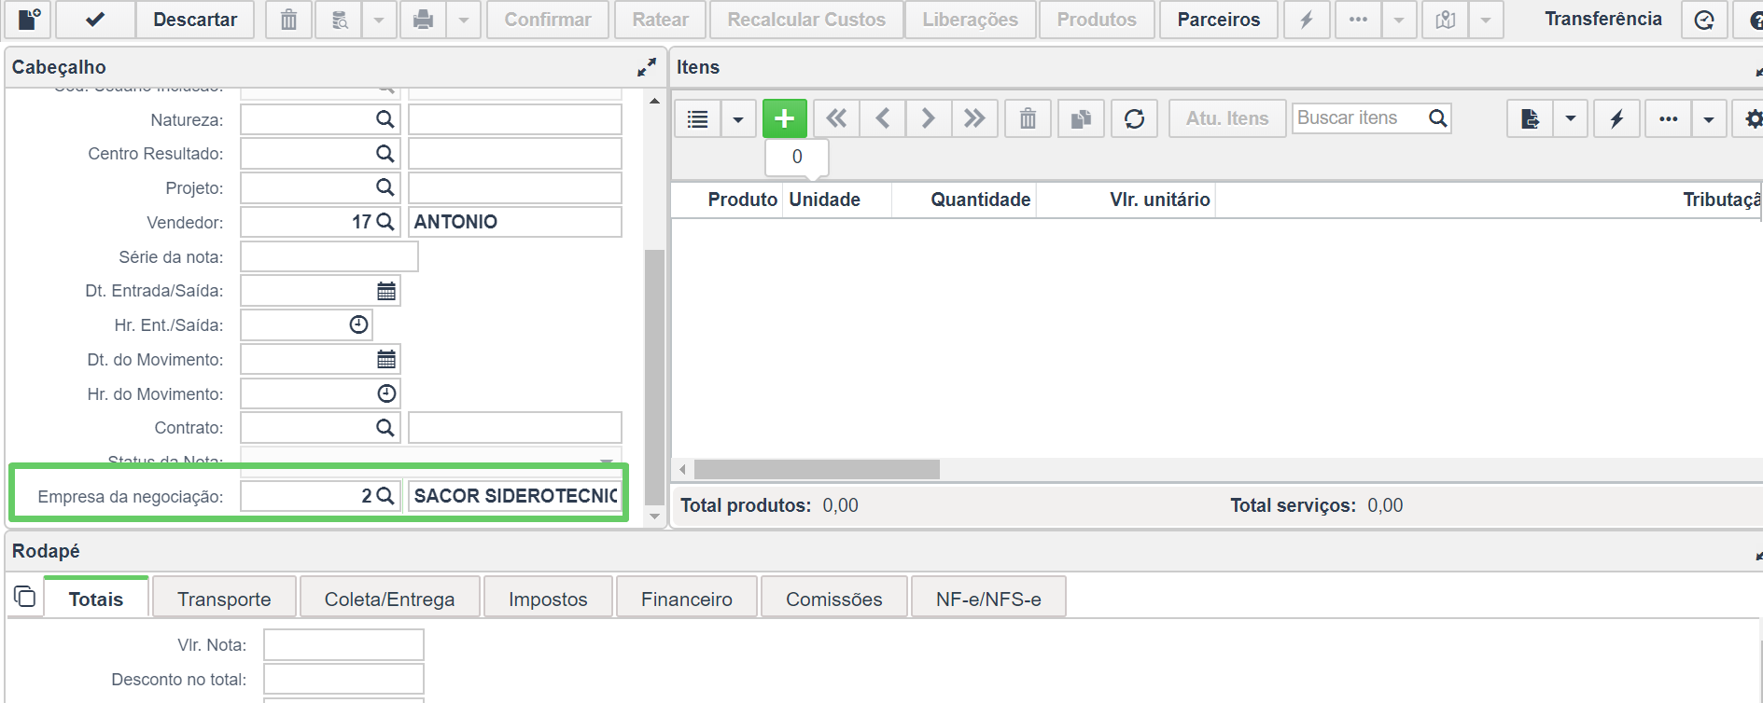Open calendar for Dt. do Movimento
The height and width of the screenshot is (703, 1763).
(386, 359)
